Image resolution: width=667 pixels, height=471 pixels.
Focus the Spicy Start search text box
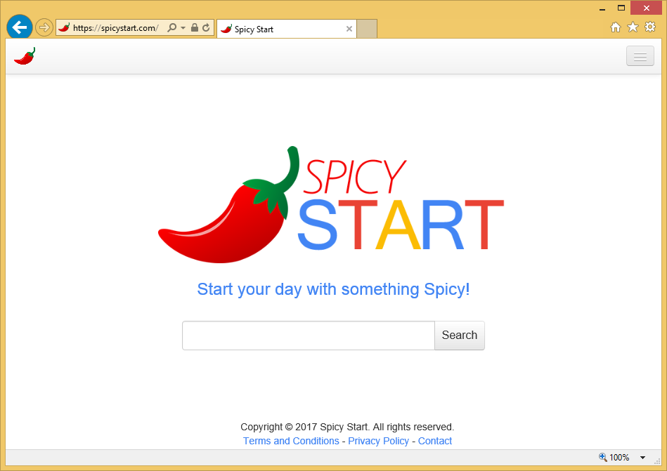309,336
